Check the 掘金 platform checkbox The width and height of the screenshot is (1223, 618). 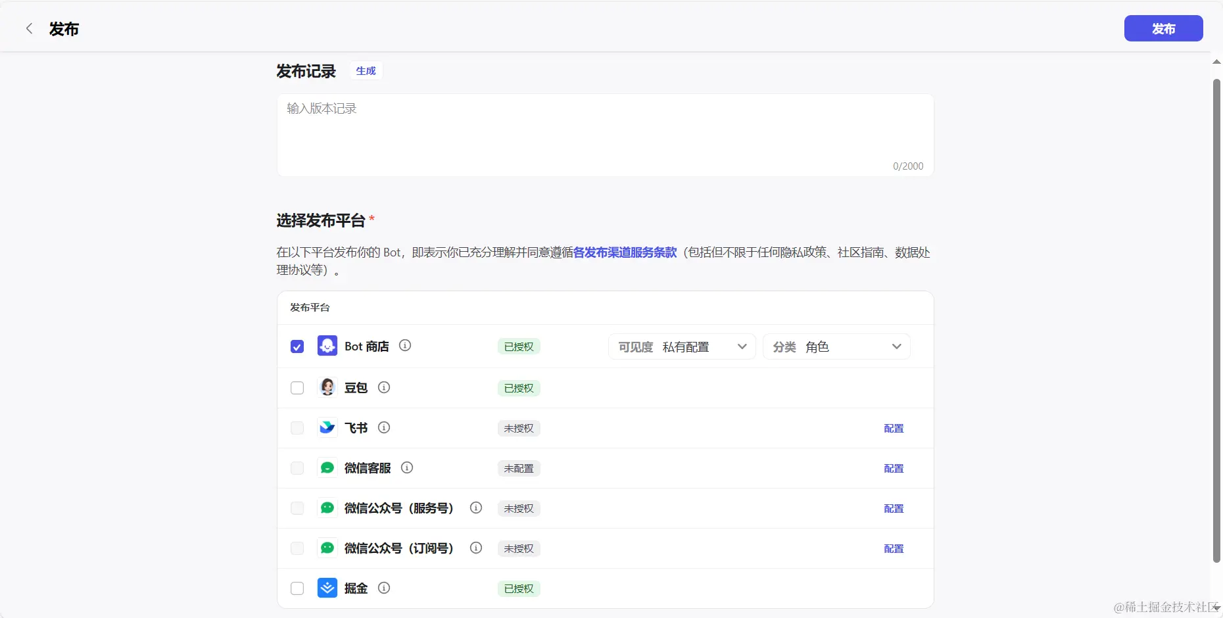[x=297, y=588]
